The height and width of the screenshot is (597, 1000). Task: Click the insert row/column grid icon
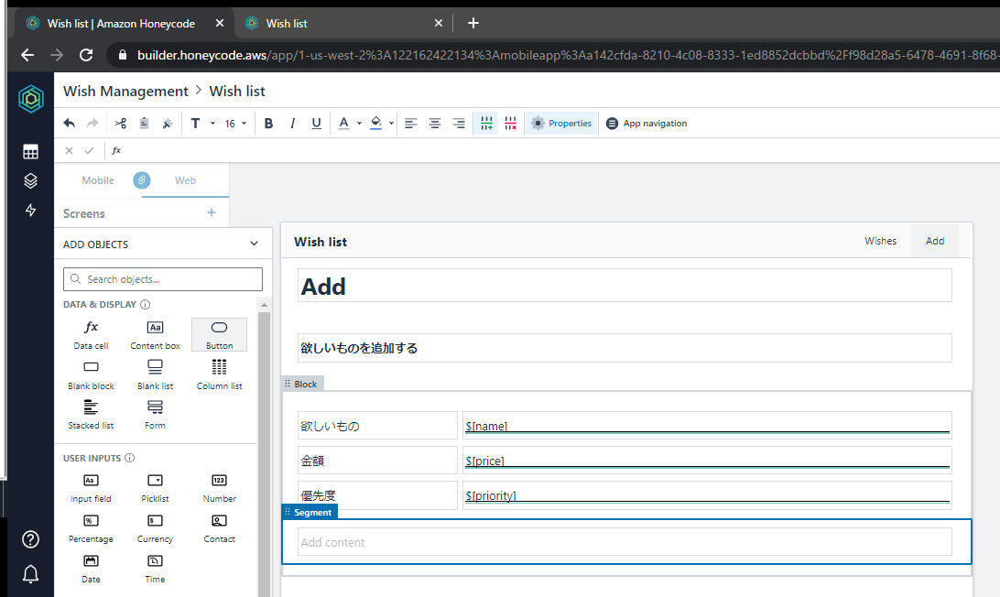pos(486,123)
